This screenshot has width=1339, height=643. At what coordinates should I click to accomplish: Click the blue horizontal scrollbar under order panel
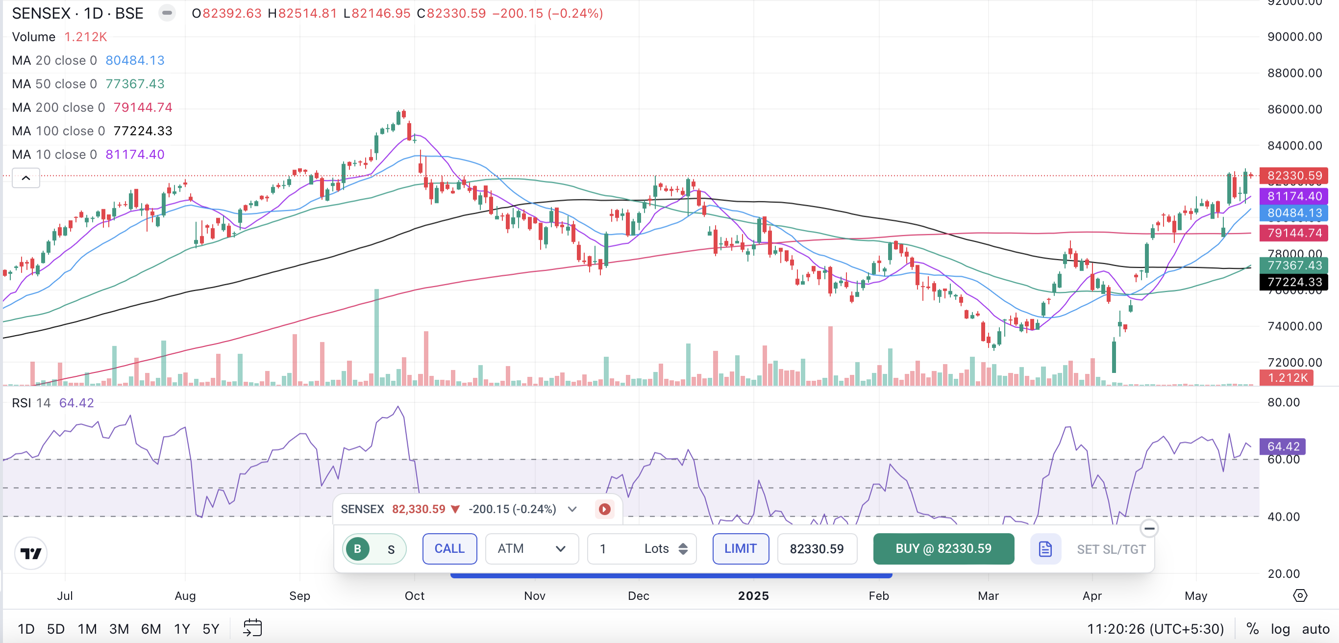[671, 575]
